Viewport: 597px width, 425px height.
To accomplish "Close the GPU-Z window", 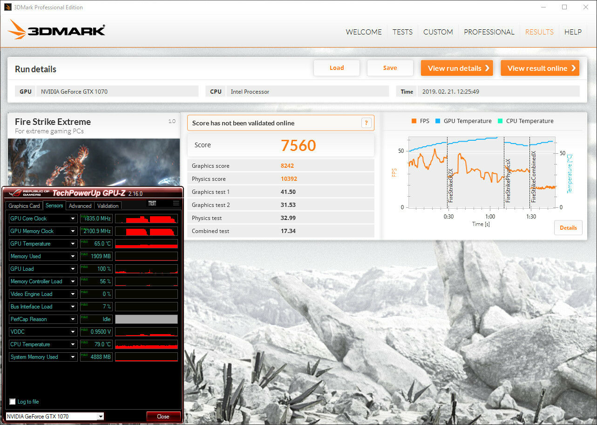I will (163, 417).
